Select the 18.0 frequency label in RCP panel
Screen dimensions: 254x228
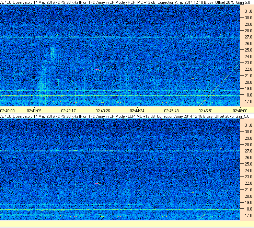(x=248, y=95)
